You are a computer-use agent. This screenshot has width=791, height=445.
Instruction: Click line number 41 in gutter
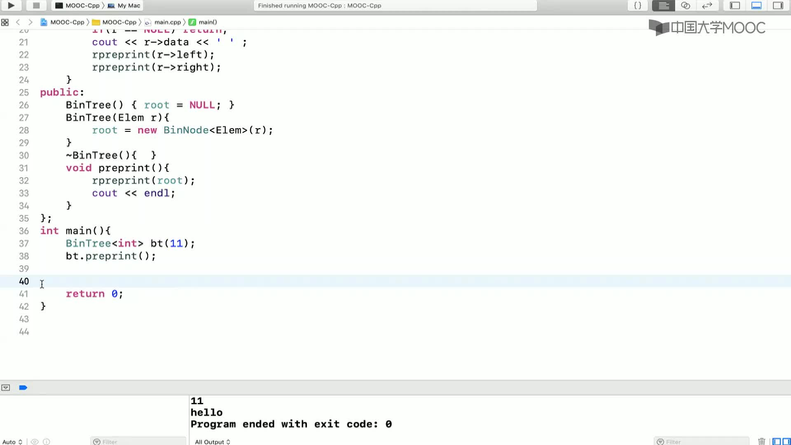pos(24,294)
